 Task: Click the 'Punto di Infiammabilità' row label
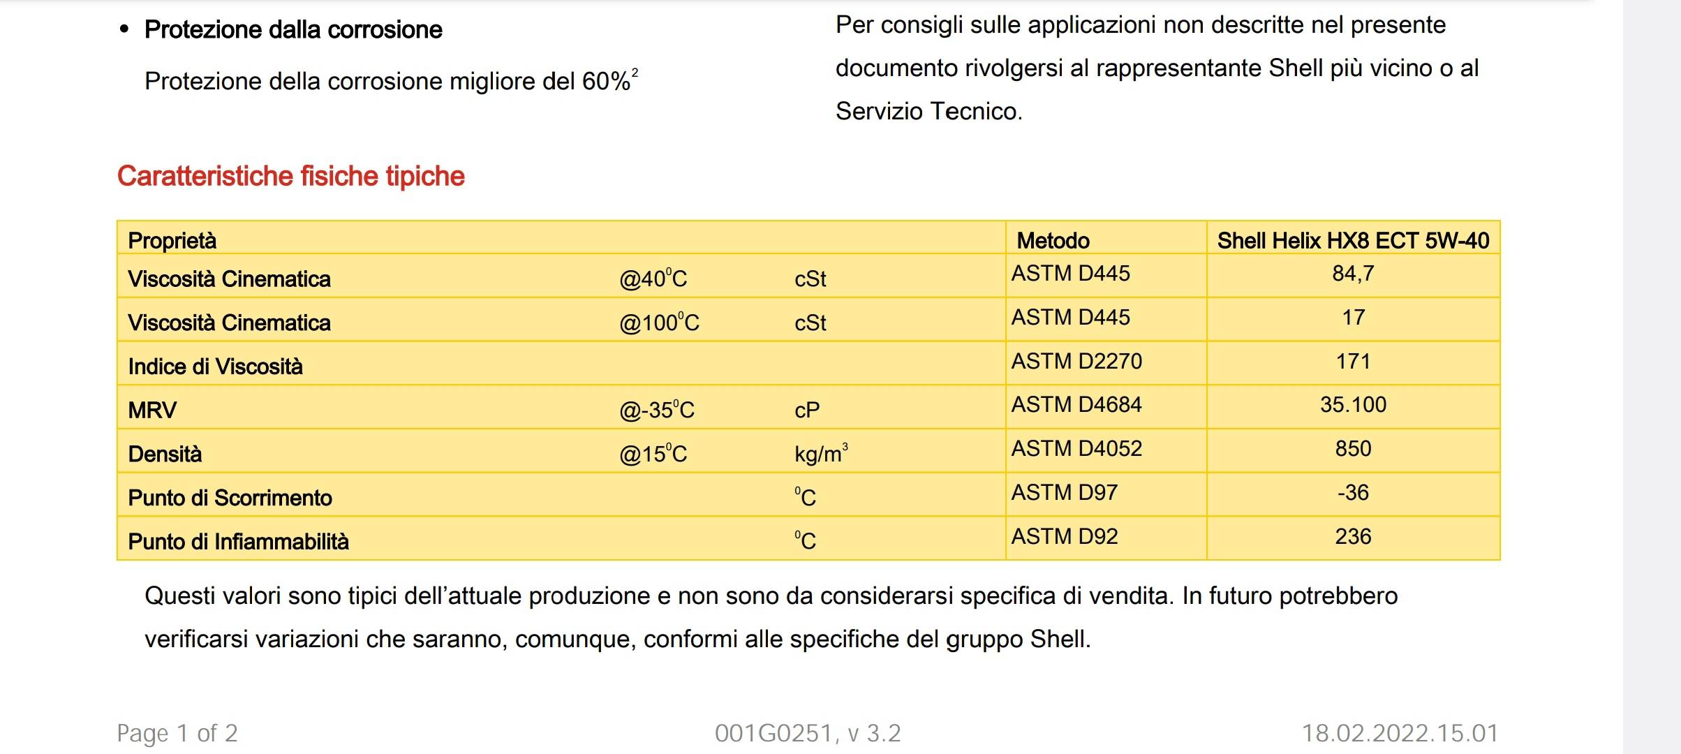pyautogui.click(x=238, y=542)
